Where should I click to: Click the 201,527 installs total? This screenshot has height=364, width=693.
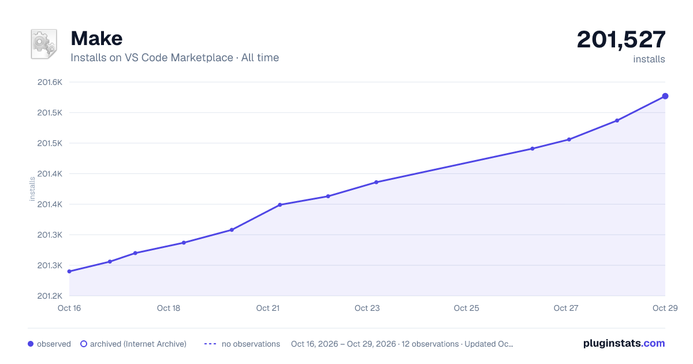pyautogui.click(x=621, y=39)
